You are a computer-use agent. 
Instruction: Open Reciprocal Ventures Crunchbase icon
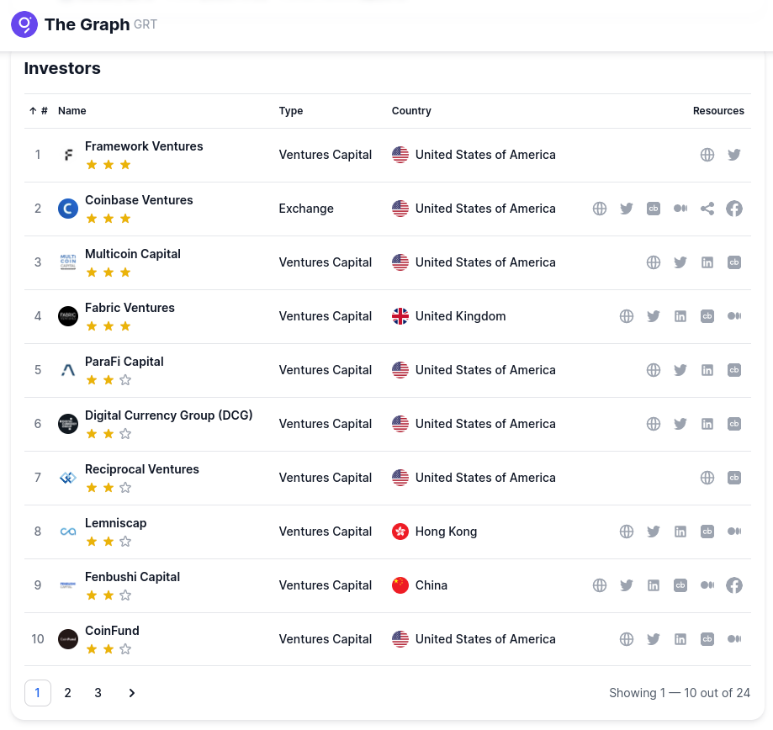pos(734,478)
